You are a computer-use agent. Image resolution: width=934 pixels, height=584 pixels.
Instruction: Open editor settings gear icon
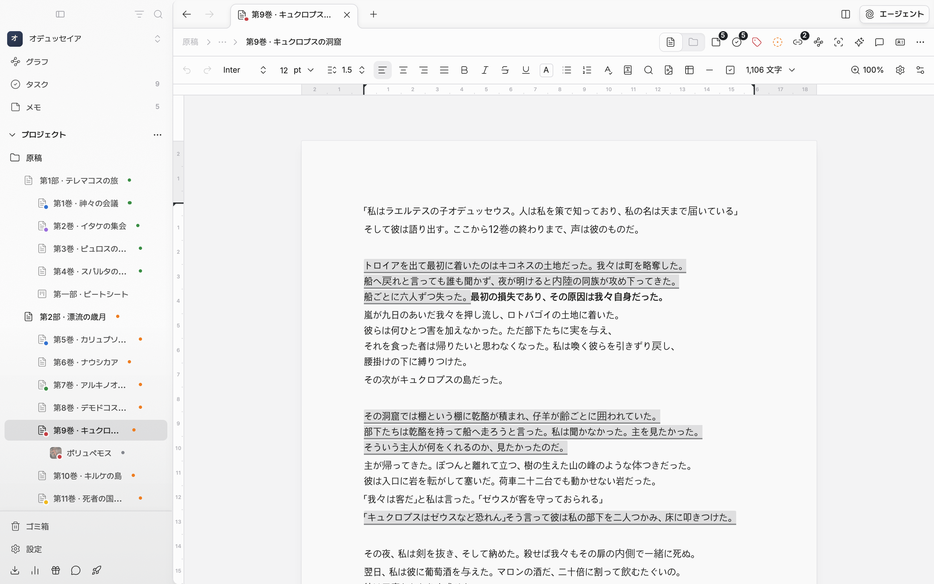coord(900,70)
